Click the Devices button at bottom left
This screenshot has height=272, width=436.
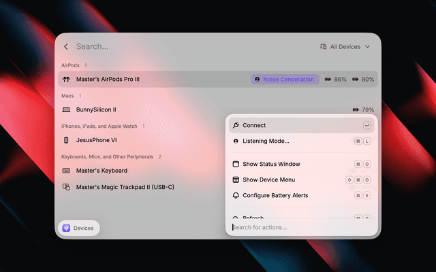79,228
